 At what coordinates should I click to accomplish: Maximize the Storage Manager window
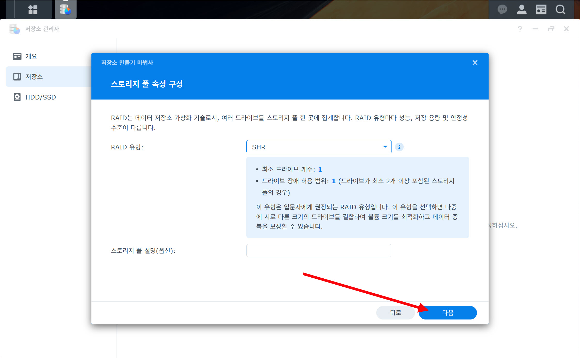[x=551, y=29]
